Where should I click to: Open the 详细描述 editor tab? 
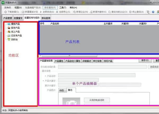coord(86,61)
